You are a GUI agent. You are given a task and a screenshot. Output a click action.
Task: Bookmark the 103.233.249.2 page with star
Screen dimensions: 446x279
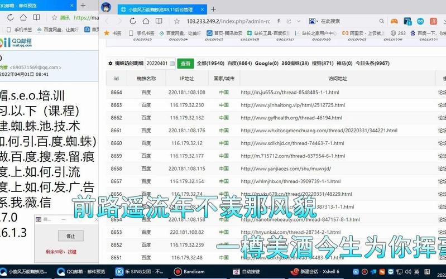tap(176, 21)
